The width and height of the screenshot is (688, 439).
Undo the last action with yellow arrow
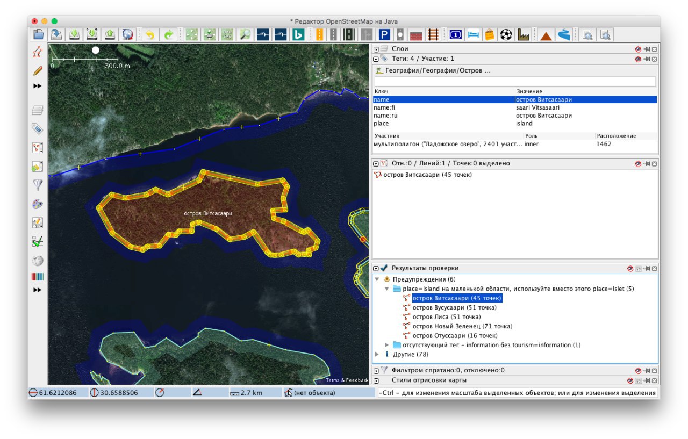[x=150, y=34]
